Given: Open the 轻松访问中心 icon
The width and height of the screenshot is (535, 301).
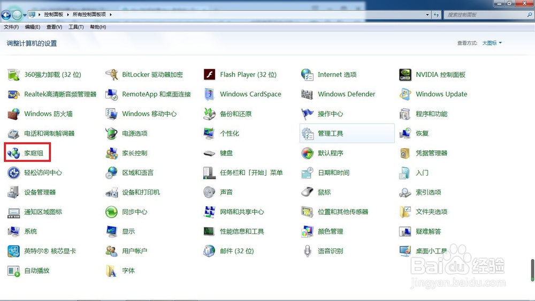Looking at the screenshot, I should [x=14, y=173].
